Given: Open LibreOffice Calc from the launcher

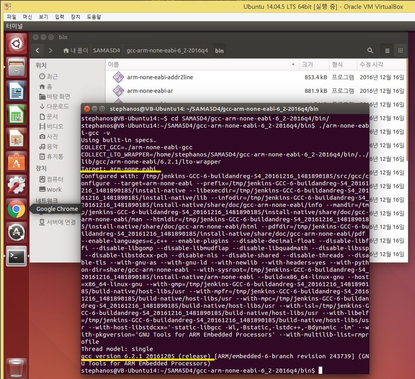Looking at the screenshot, I should [16, 114].
